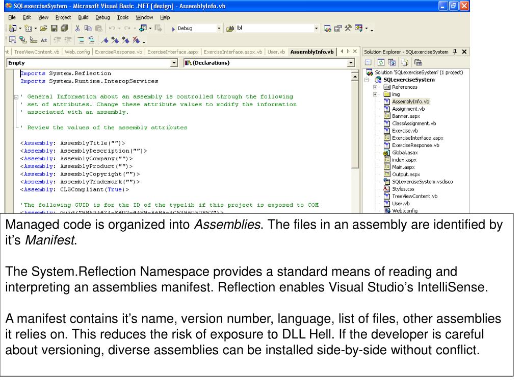The width and height of the screenshot is (522, 392).
Task: Click the Open File folder icon
Action: tap(43, 29)
